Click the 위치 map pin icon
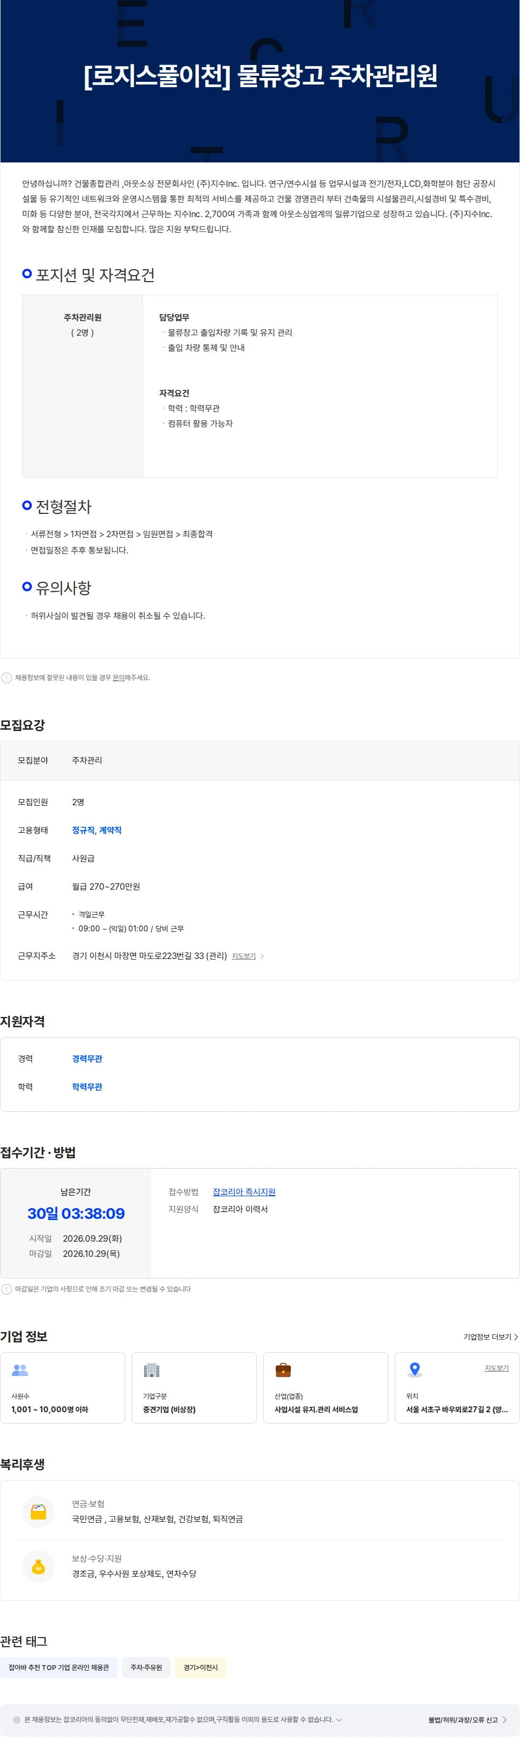The height and width of the screenshot is (1748, 520). pyautogui.click(x=415, y=1370)
